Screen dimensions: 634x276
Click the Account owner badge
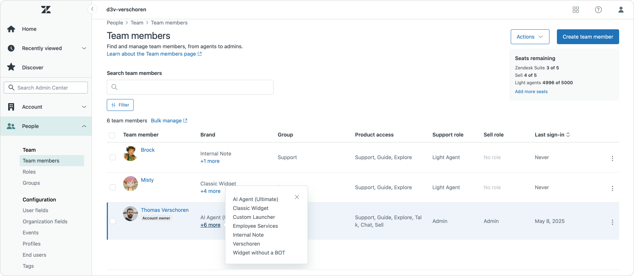pos(156,218)
